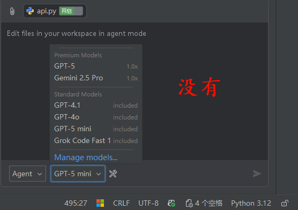
Task: Select Gemini 2.5 Pro model
Action: 96,78
